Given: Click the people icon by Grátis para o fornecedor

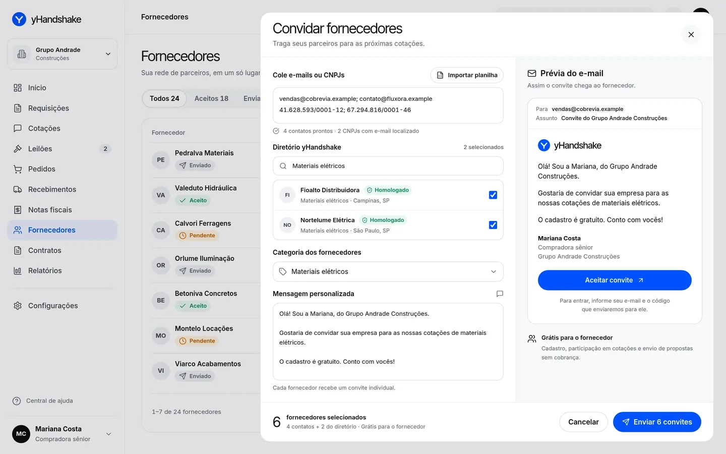Looking at the screenshot, I should [532, 339].
